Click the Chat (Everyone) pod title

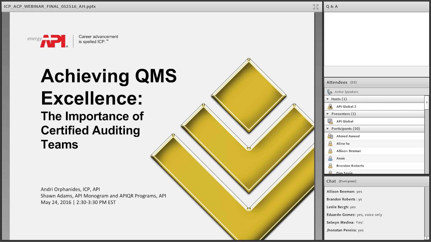pyautogui.click(x=341, y=181)
